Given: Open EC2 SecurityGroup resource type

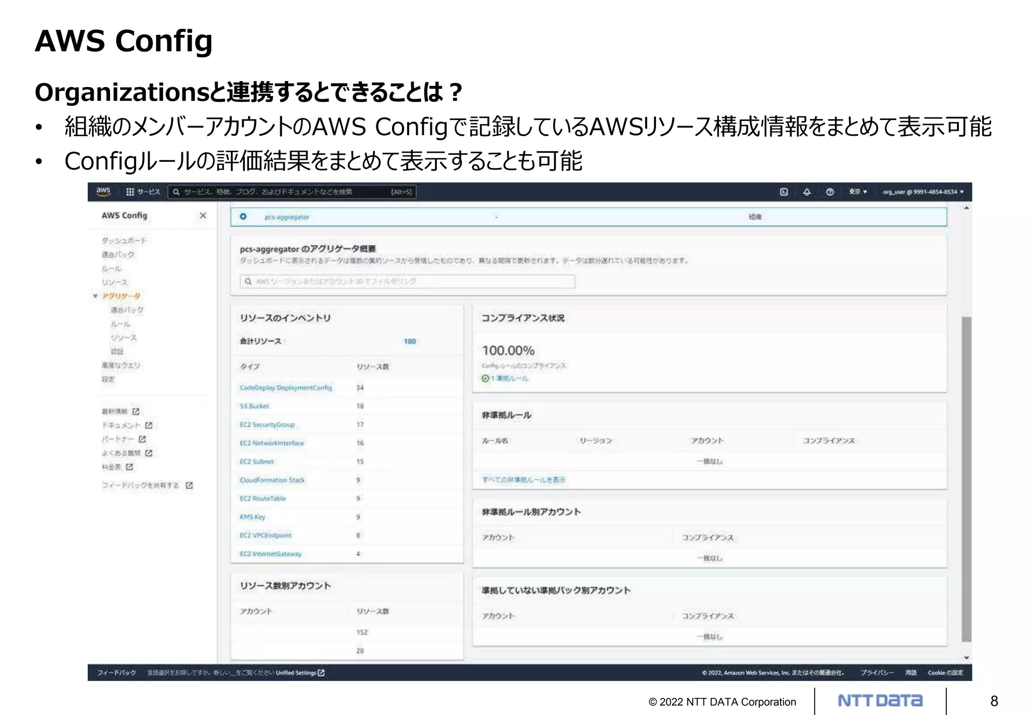Looking at the screenshot, I should pos(267,425).
